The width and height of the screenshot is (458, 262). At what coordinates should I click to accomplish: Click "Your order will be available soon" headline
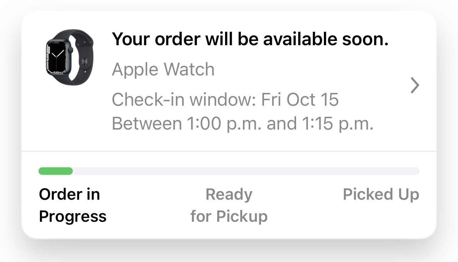point(250,40)
